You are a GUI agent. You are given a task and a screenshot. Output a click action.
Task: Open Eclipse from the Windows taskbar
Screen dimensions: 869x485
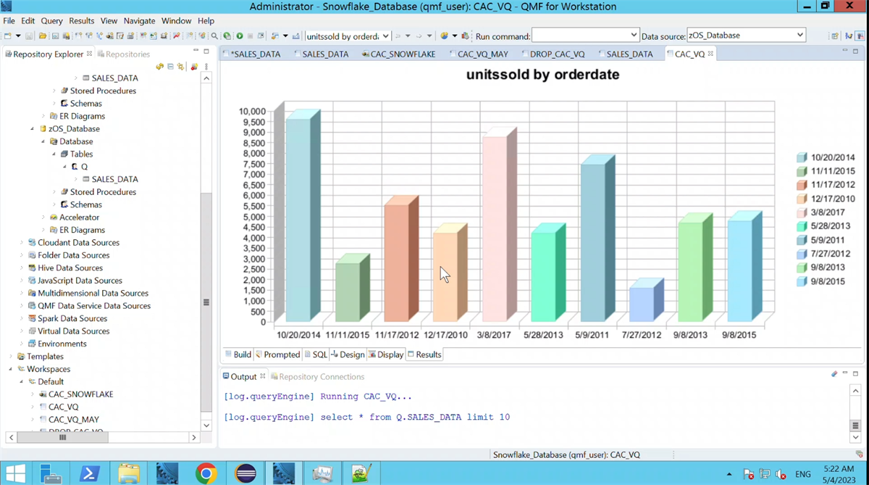(x=245, y=473)
